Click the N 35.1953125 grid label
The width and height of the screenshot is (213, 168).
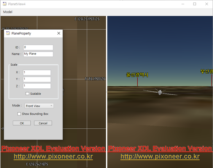[95, 79]
